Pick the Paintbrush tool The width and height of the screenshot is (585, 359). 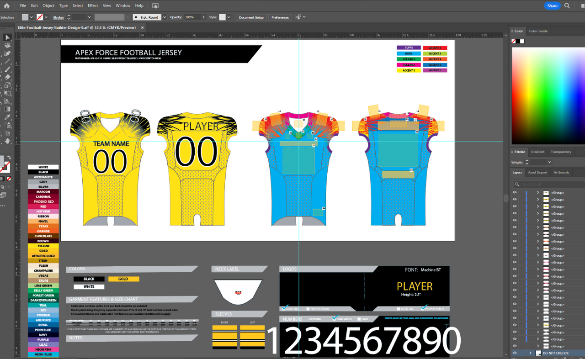coord(7,69)
